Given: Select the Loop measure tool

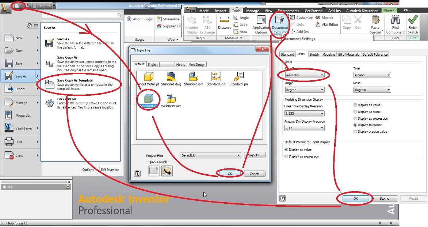Looking at the screenshot, I should tap(241, 25).
